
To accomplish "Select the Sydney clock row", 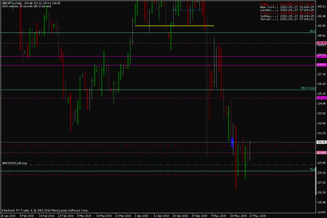I will (x=287, y=16).
